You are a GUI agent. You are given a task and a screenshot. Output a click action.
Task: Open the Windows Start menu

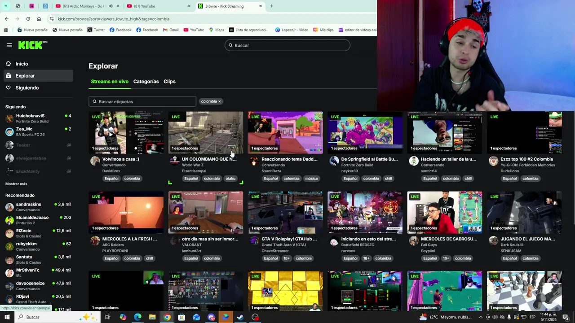tap(7, 317)
